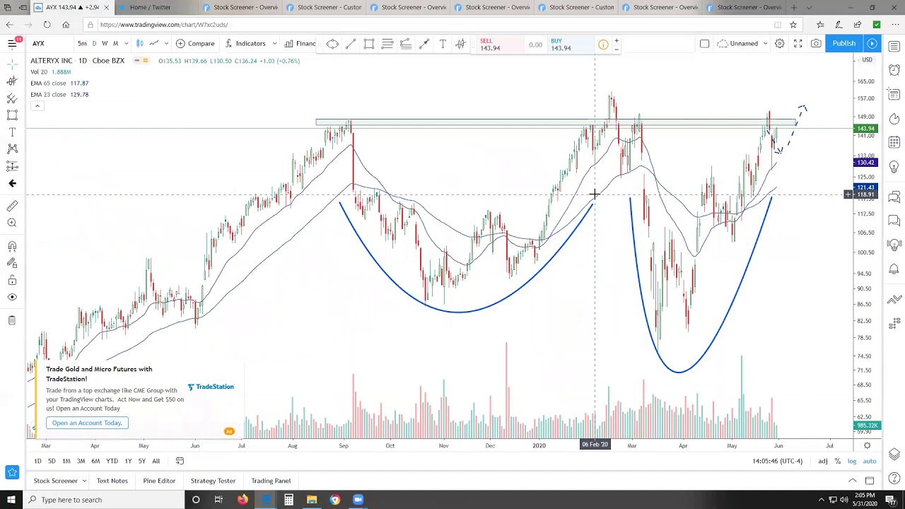The image size is (905, 509).
Task: Open the Text Notes tab
Action: [x=112, y=481]
